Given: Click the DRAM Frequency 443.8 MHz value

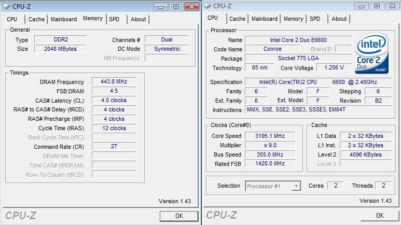Looking at the screenshot, I should pyautogui.click(x=114, y=81).
